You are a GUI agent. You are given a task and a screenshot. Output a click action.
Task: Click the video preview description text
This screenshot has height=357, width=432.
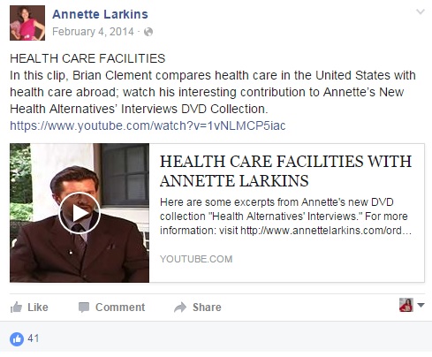(285, 216)
